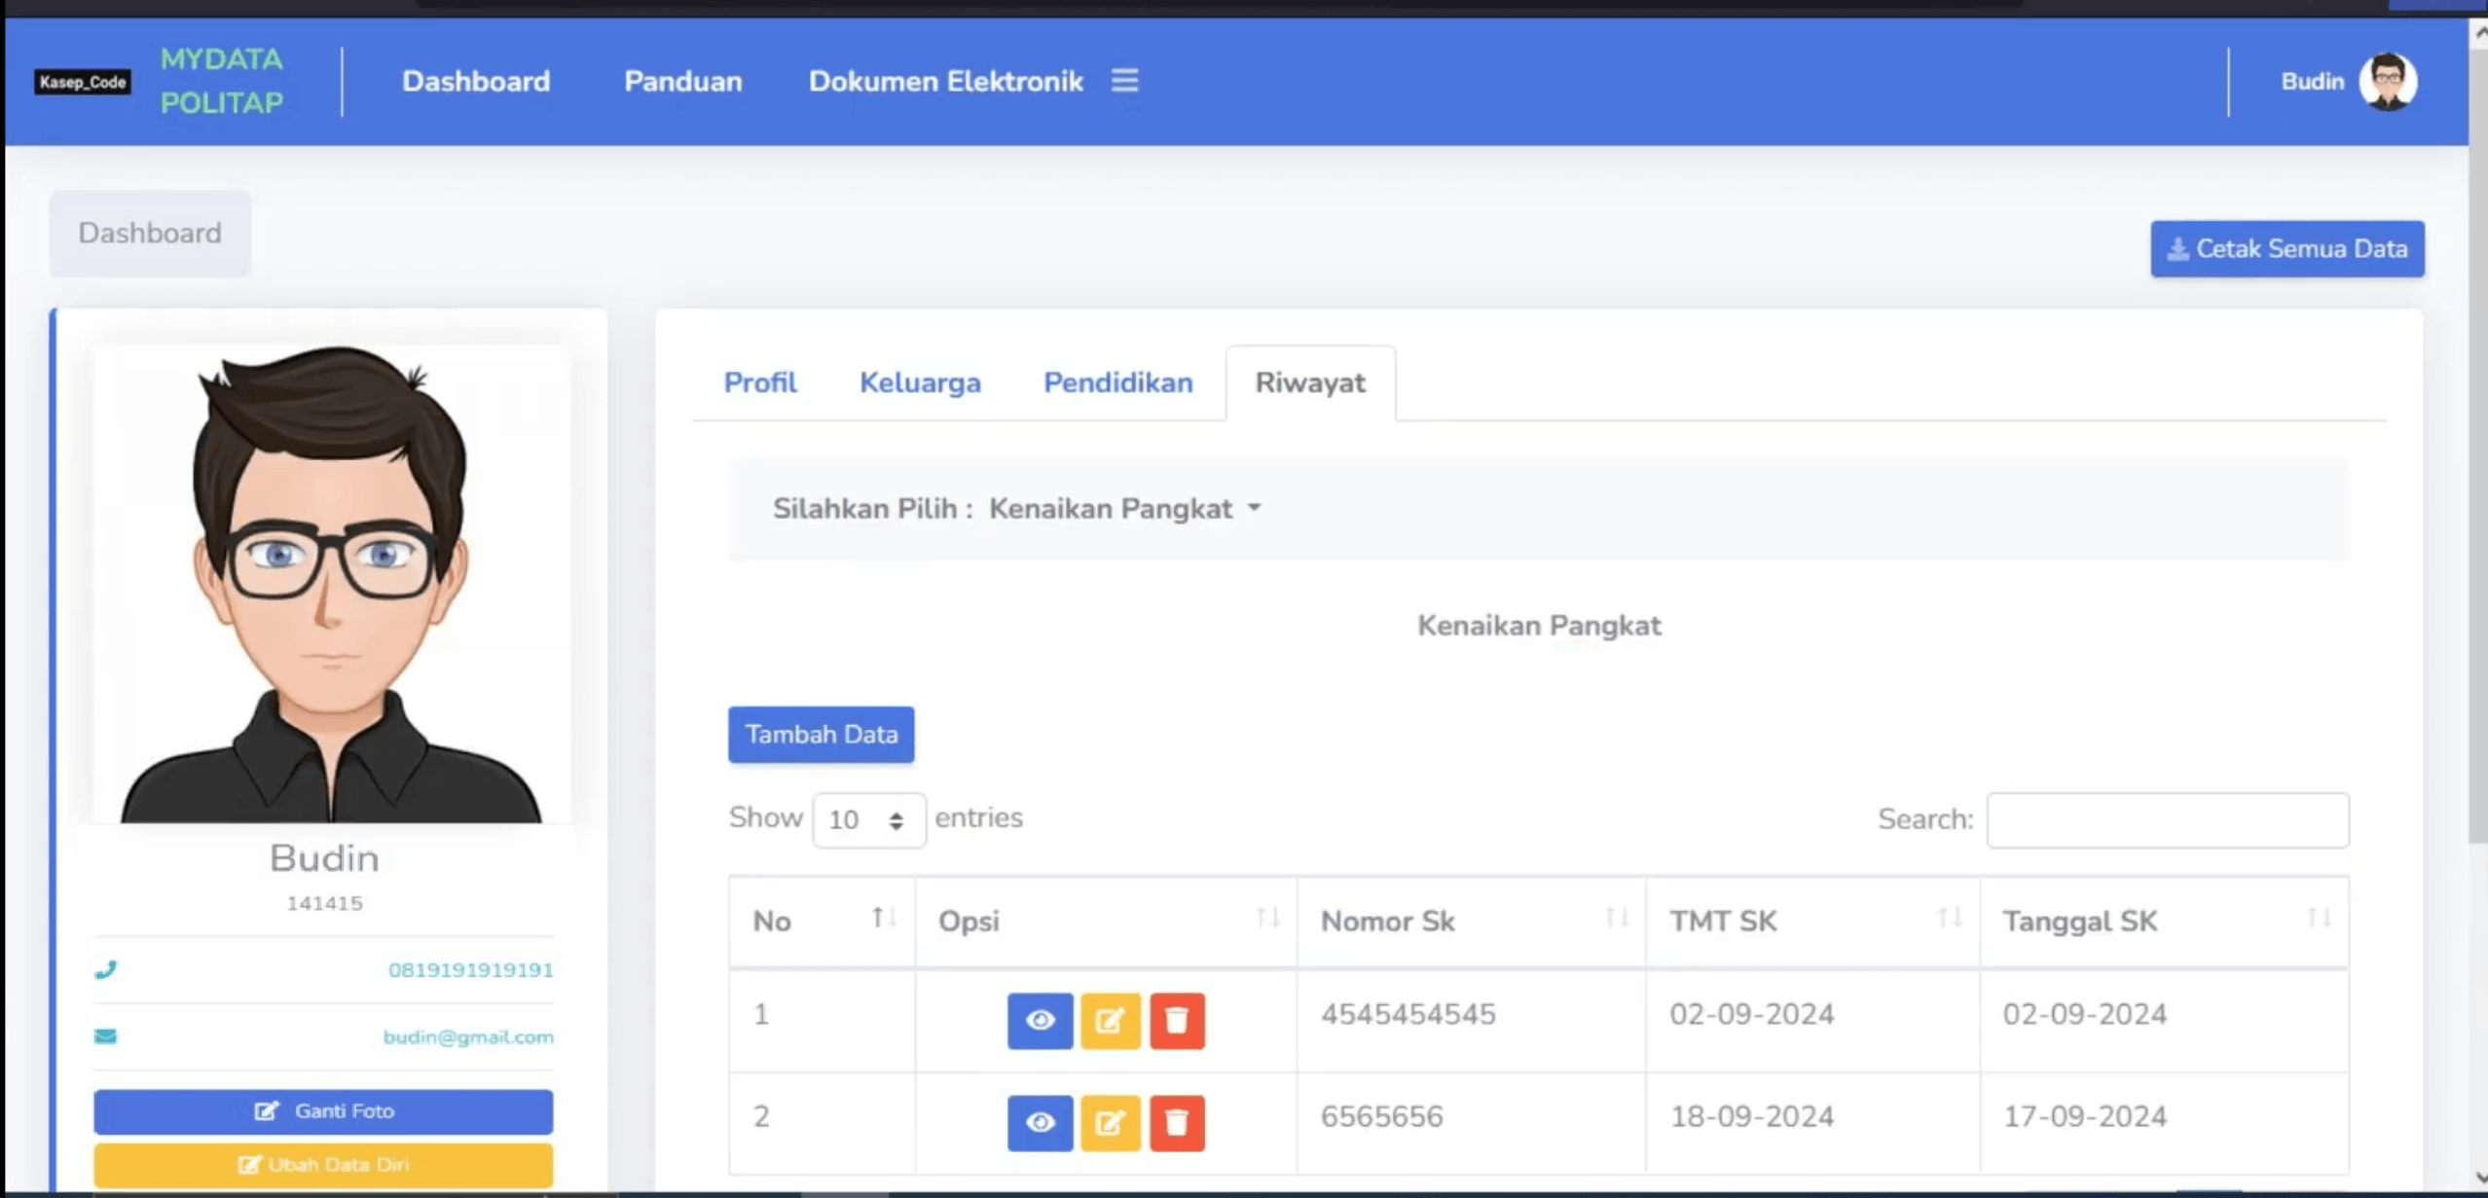Open Dokumen Elektronik menu item
The width and height of the screenshot is (2488, 1198).
[x=945, y=81]
